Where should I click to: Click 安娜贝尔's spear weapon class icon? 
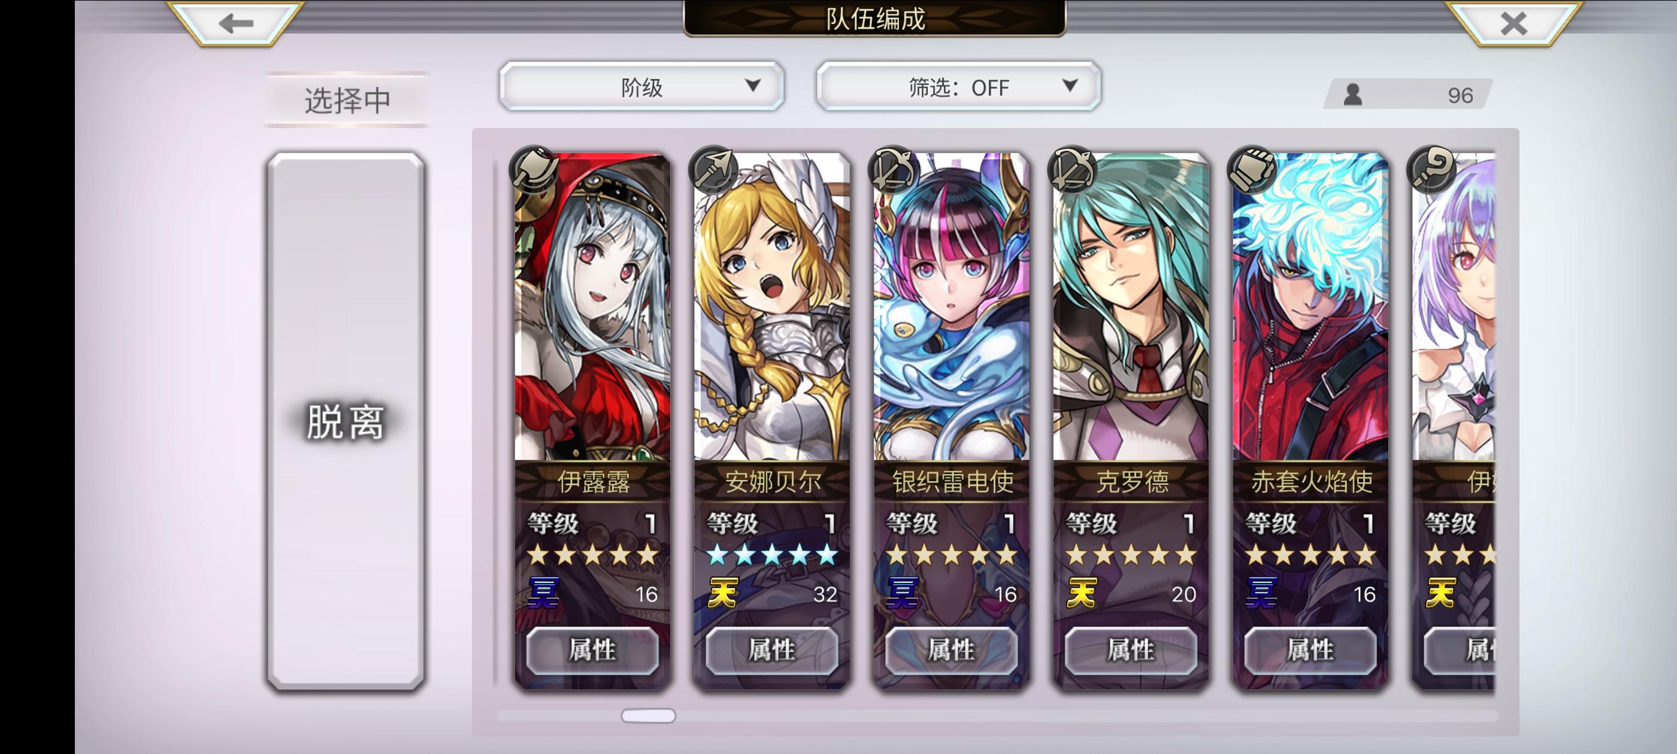[714, 171]
